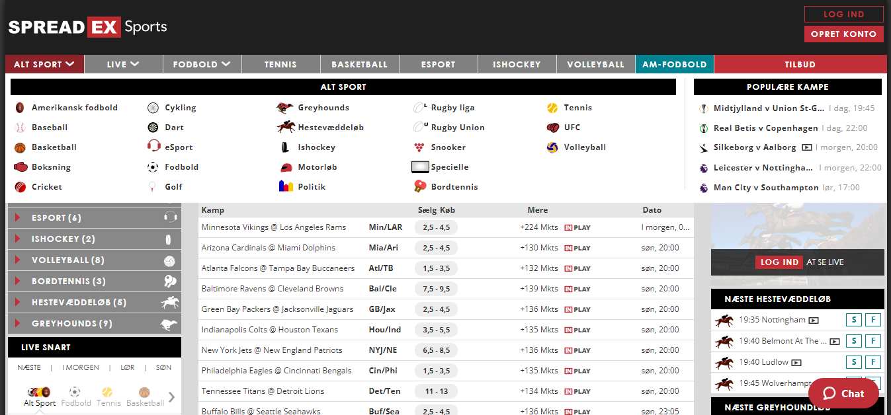
Task: Expand the HESTEVÆDDELØB (5) sidebar section
Action: click(x=94, y=302)
